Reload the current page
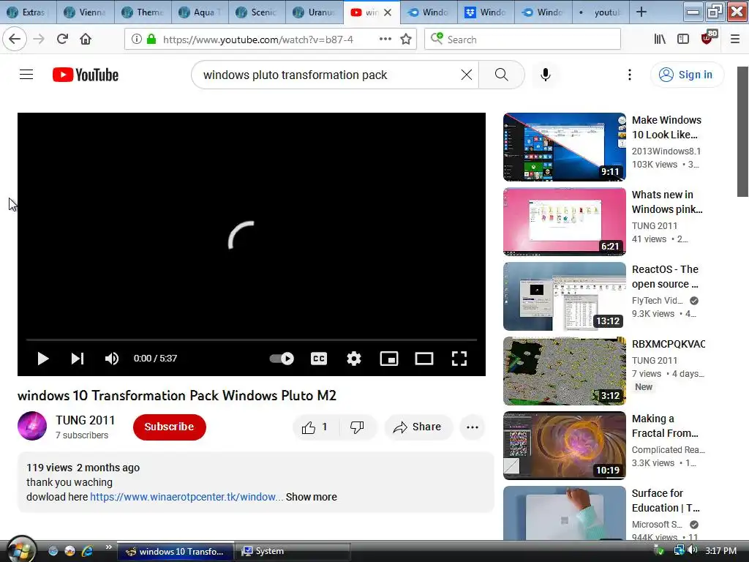The height and width of the screenshot is (562, 749). tap(62, 40)
